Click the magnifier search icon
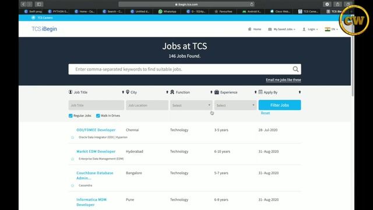 point(295,69)
